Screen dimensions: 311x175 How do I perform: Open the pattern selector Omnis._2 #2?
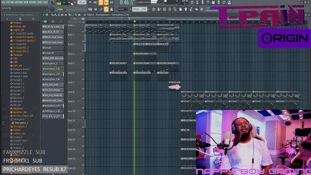[x=140, y=9]
